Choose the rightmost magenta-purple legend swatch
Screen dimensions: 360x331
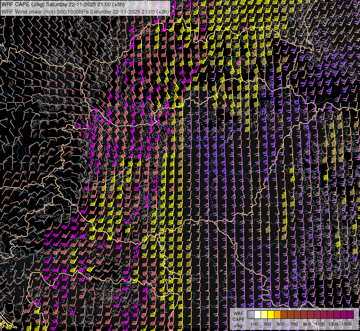350,315
